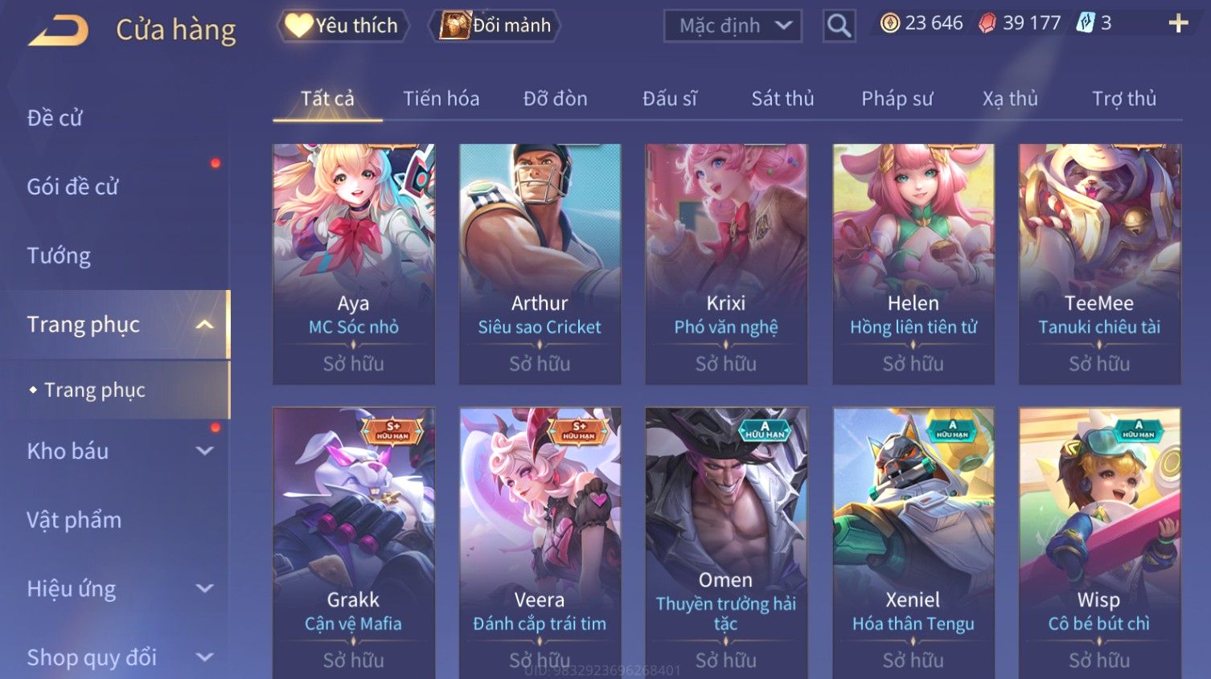The image size is (1211, 679).
Task: Tap the plus icon to add currency
Action: 1178,23
